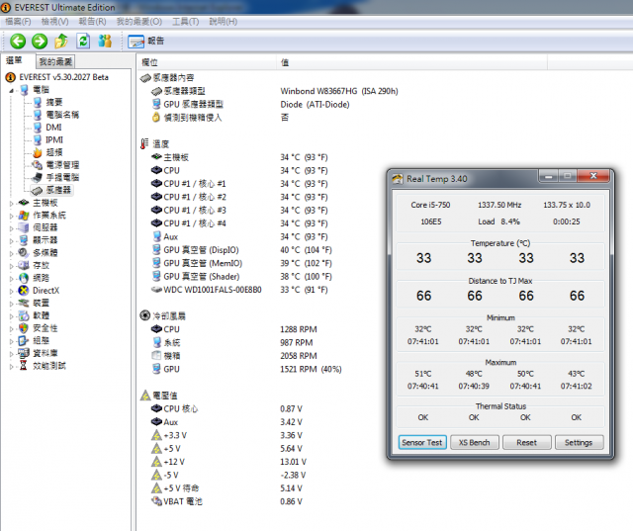This screenshot has width=633, height=531.
Task: Click Core i5-750 label in Real Temp
Action: 430,205
